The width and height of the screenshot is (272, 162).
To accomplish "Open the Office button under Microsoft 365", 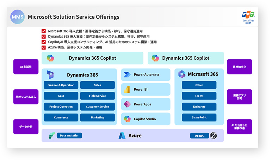I will [199, 85].
